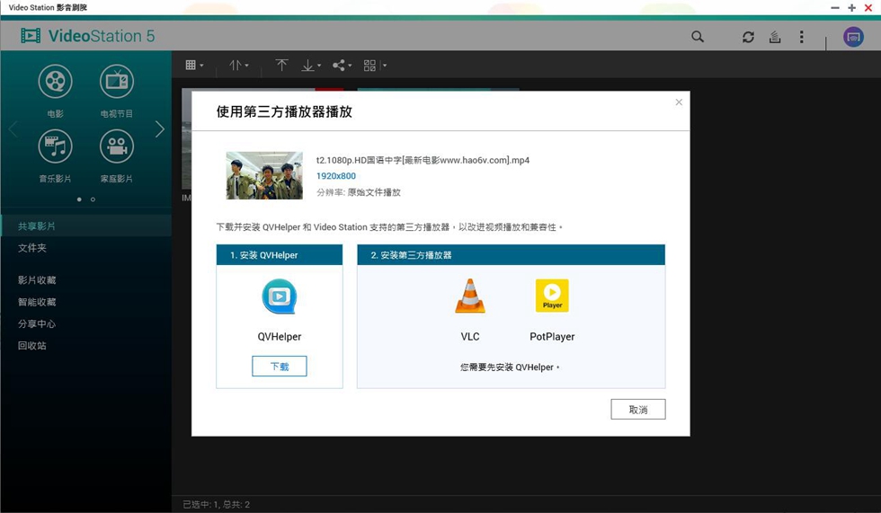
Task: Open the three-dot more options menu
Action: [x=801, y=37]
